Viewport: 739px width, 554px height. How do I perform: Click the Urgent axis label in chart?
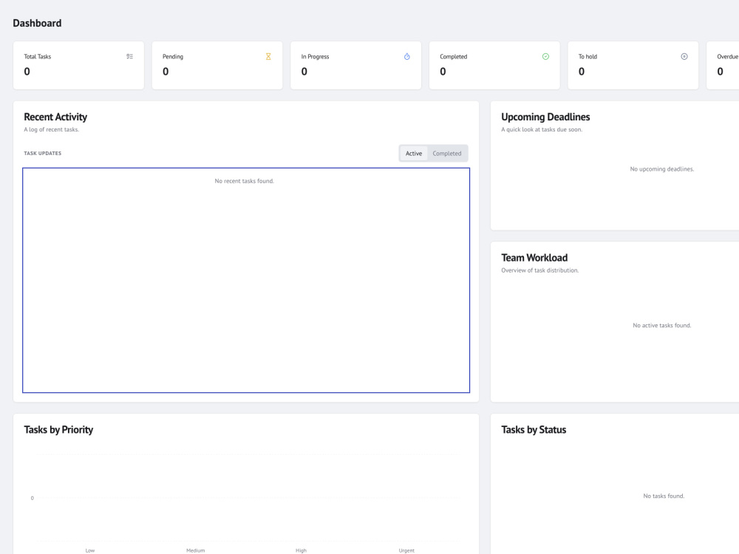coord(406,550)
